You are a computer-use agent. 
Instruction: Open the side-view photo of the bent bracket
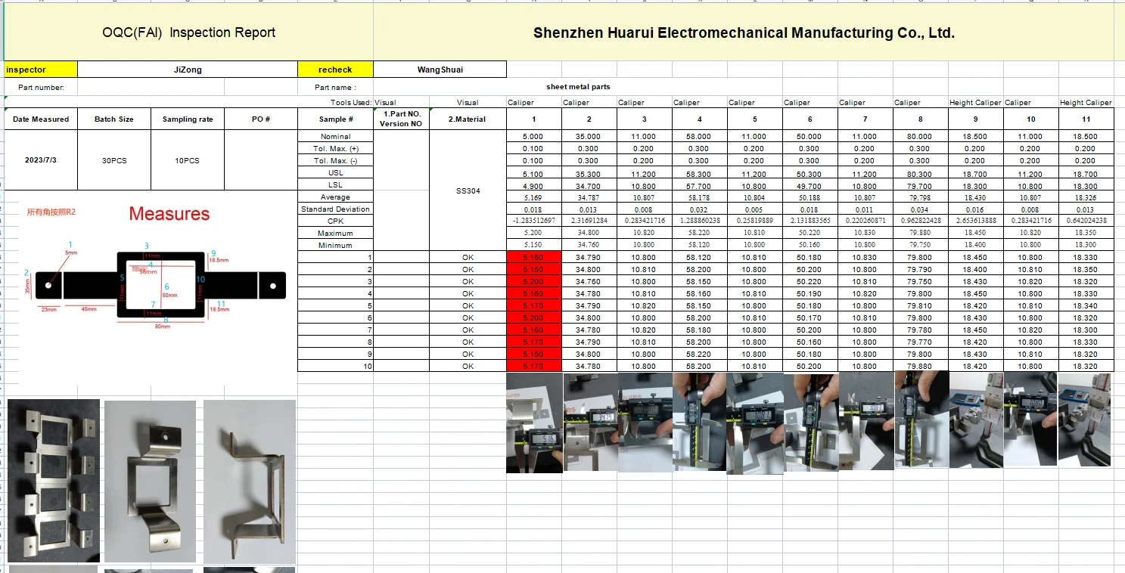(250, 482)
